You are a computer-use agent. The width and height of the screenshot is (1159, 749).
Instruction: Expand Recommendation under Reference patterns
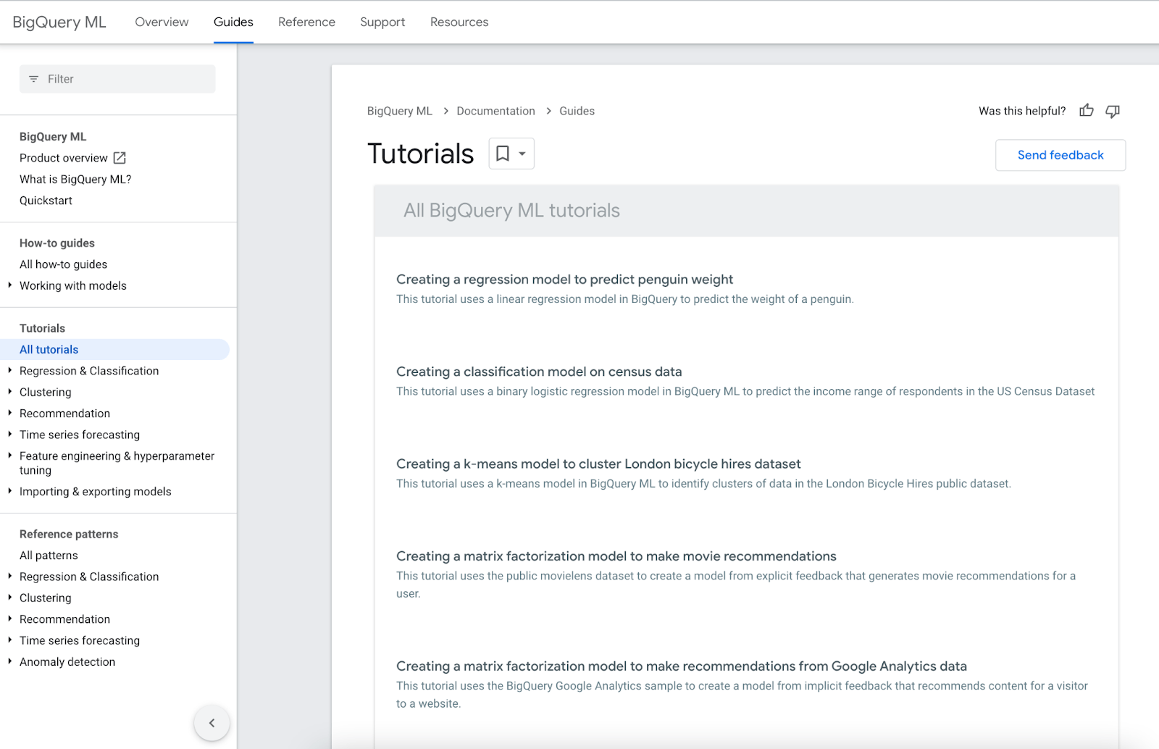click(x=9, y=619)
